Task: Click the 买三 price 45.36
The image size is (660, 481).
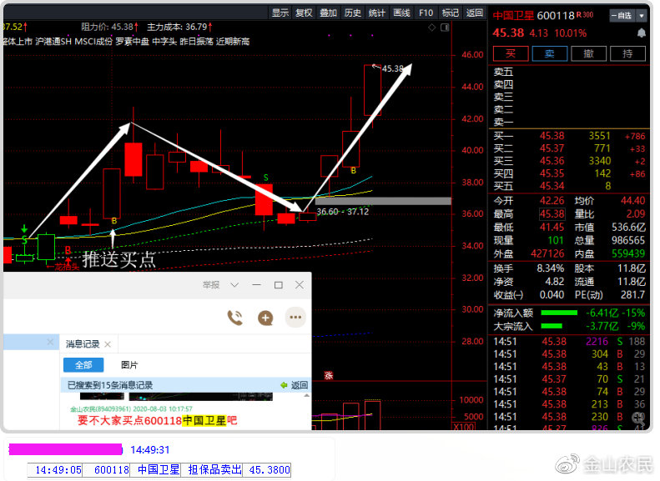Action: (x=552, y=161)
